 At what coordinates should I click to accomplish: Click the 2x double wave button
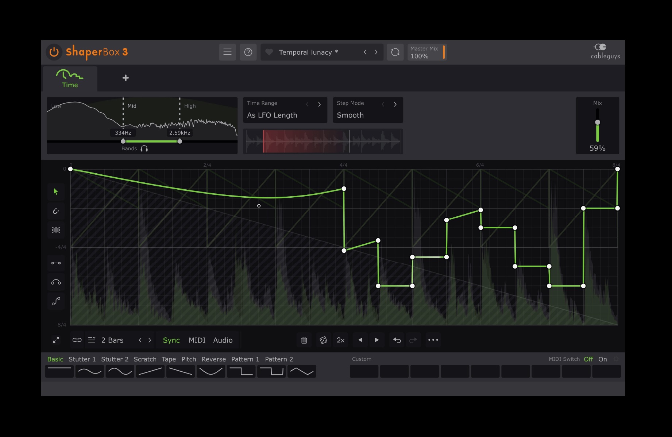coord(341,340)
